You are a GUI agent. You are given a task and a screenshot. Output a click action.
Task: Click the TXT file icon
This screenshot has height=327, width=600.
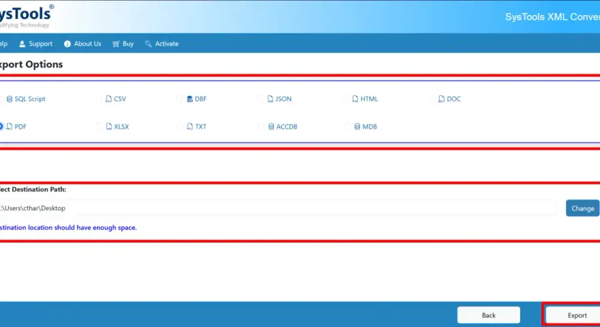pos(190,127)
